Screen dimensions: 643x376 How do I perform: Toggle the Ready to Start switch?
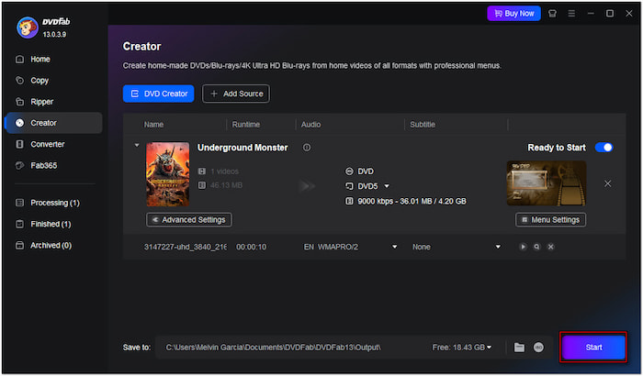point(604,148)
